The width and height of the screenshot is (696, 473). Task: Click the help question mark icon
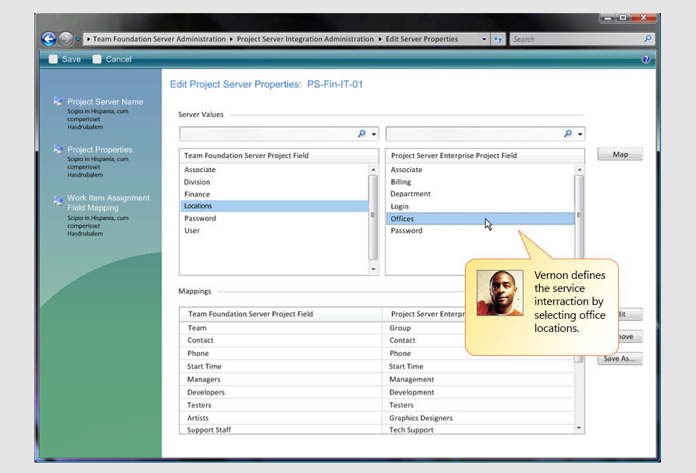click(x=646, y=59)
